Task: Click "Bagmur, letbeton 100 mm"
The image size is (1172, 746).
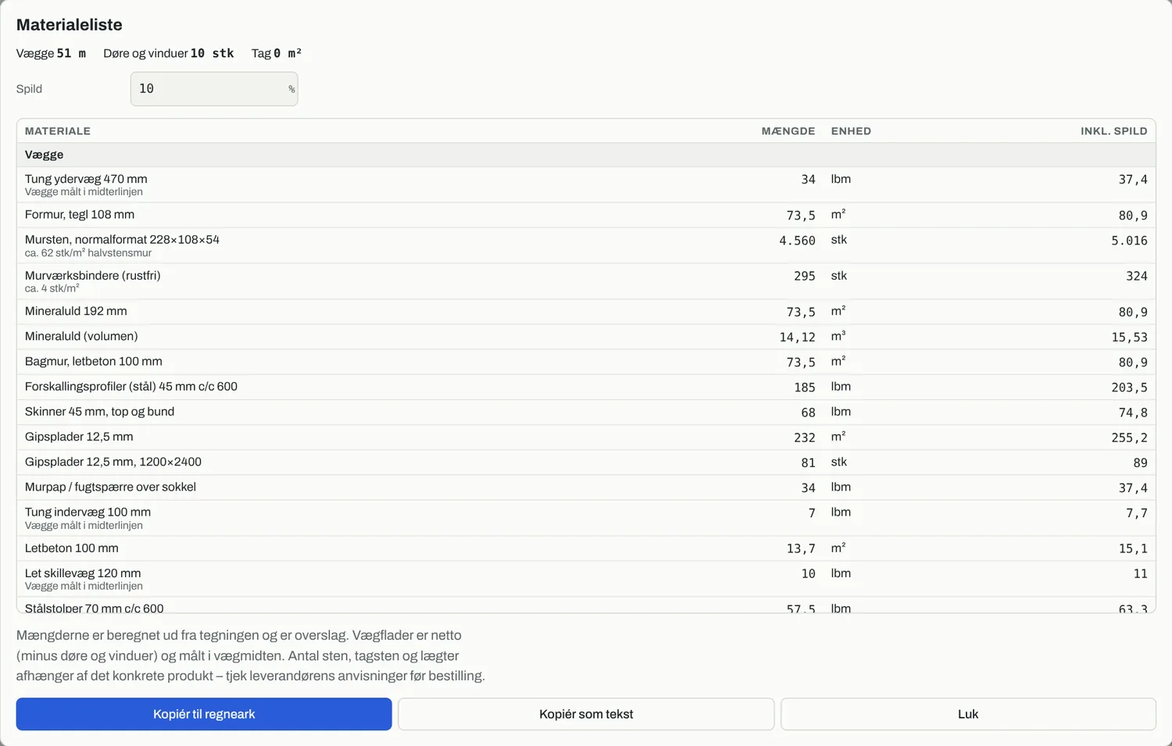Action: [x=94, y=362]
